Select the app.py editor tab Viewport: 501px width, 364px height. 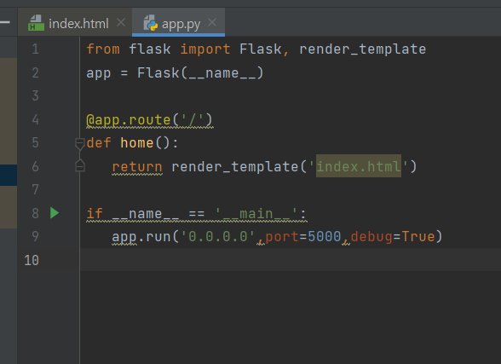[178, 23]
